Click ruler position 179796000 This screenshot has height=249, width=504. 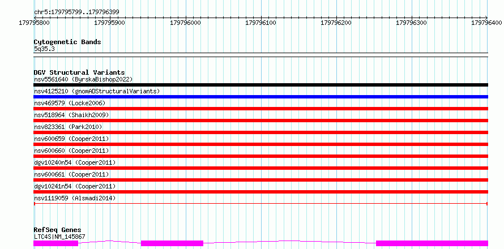pyautogui.click(x=186, y=23)
